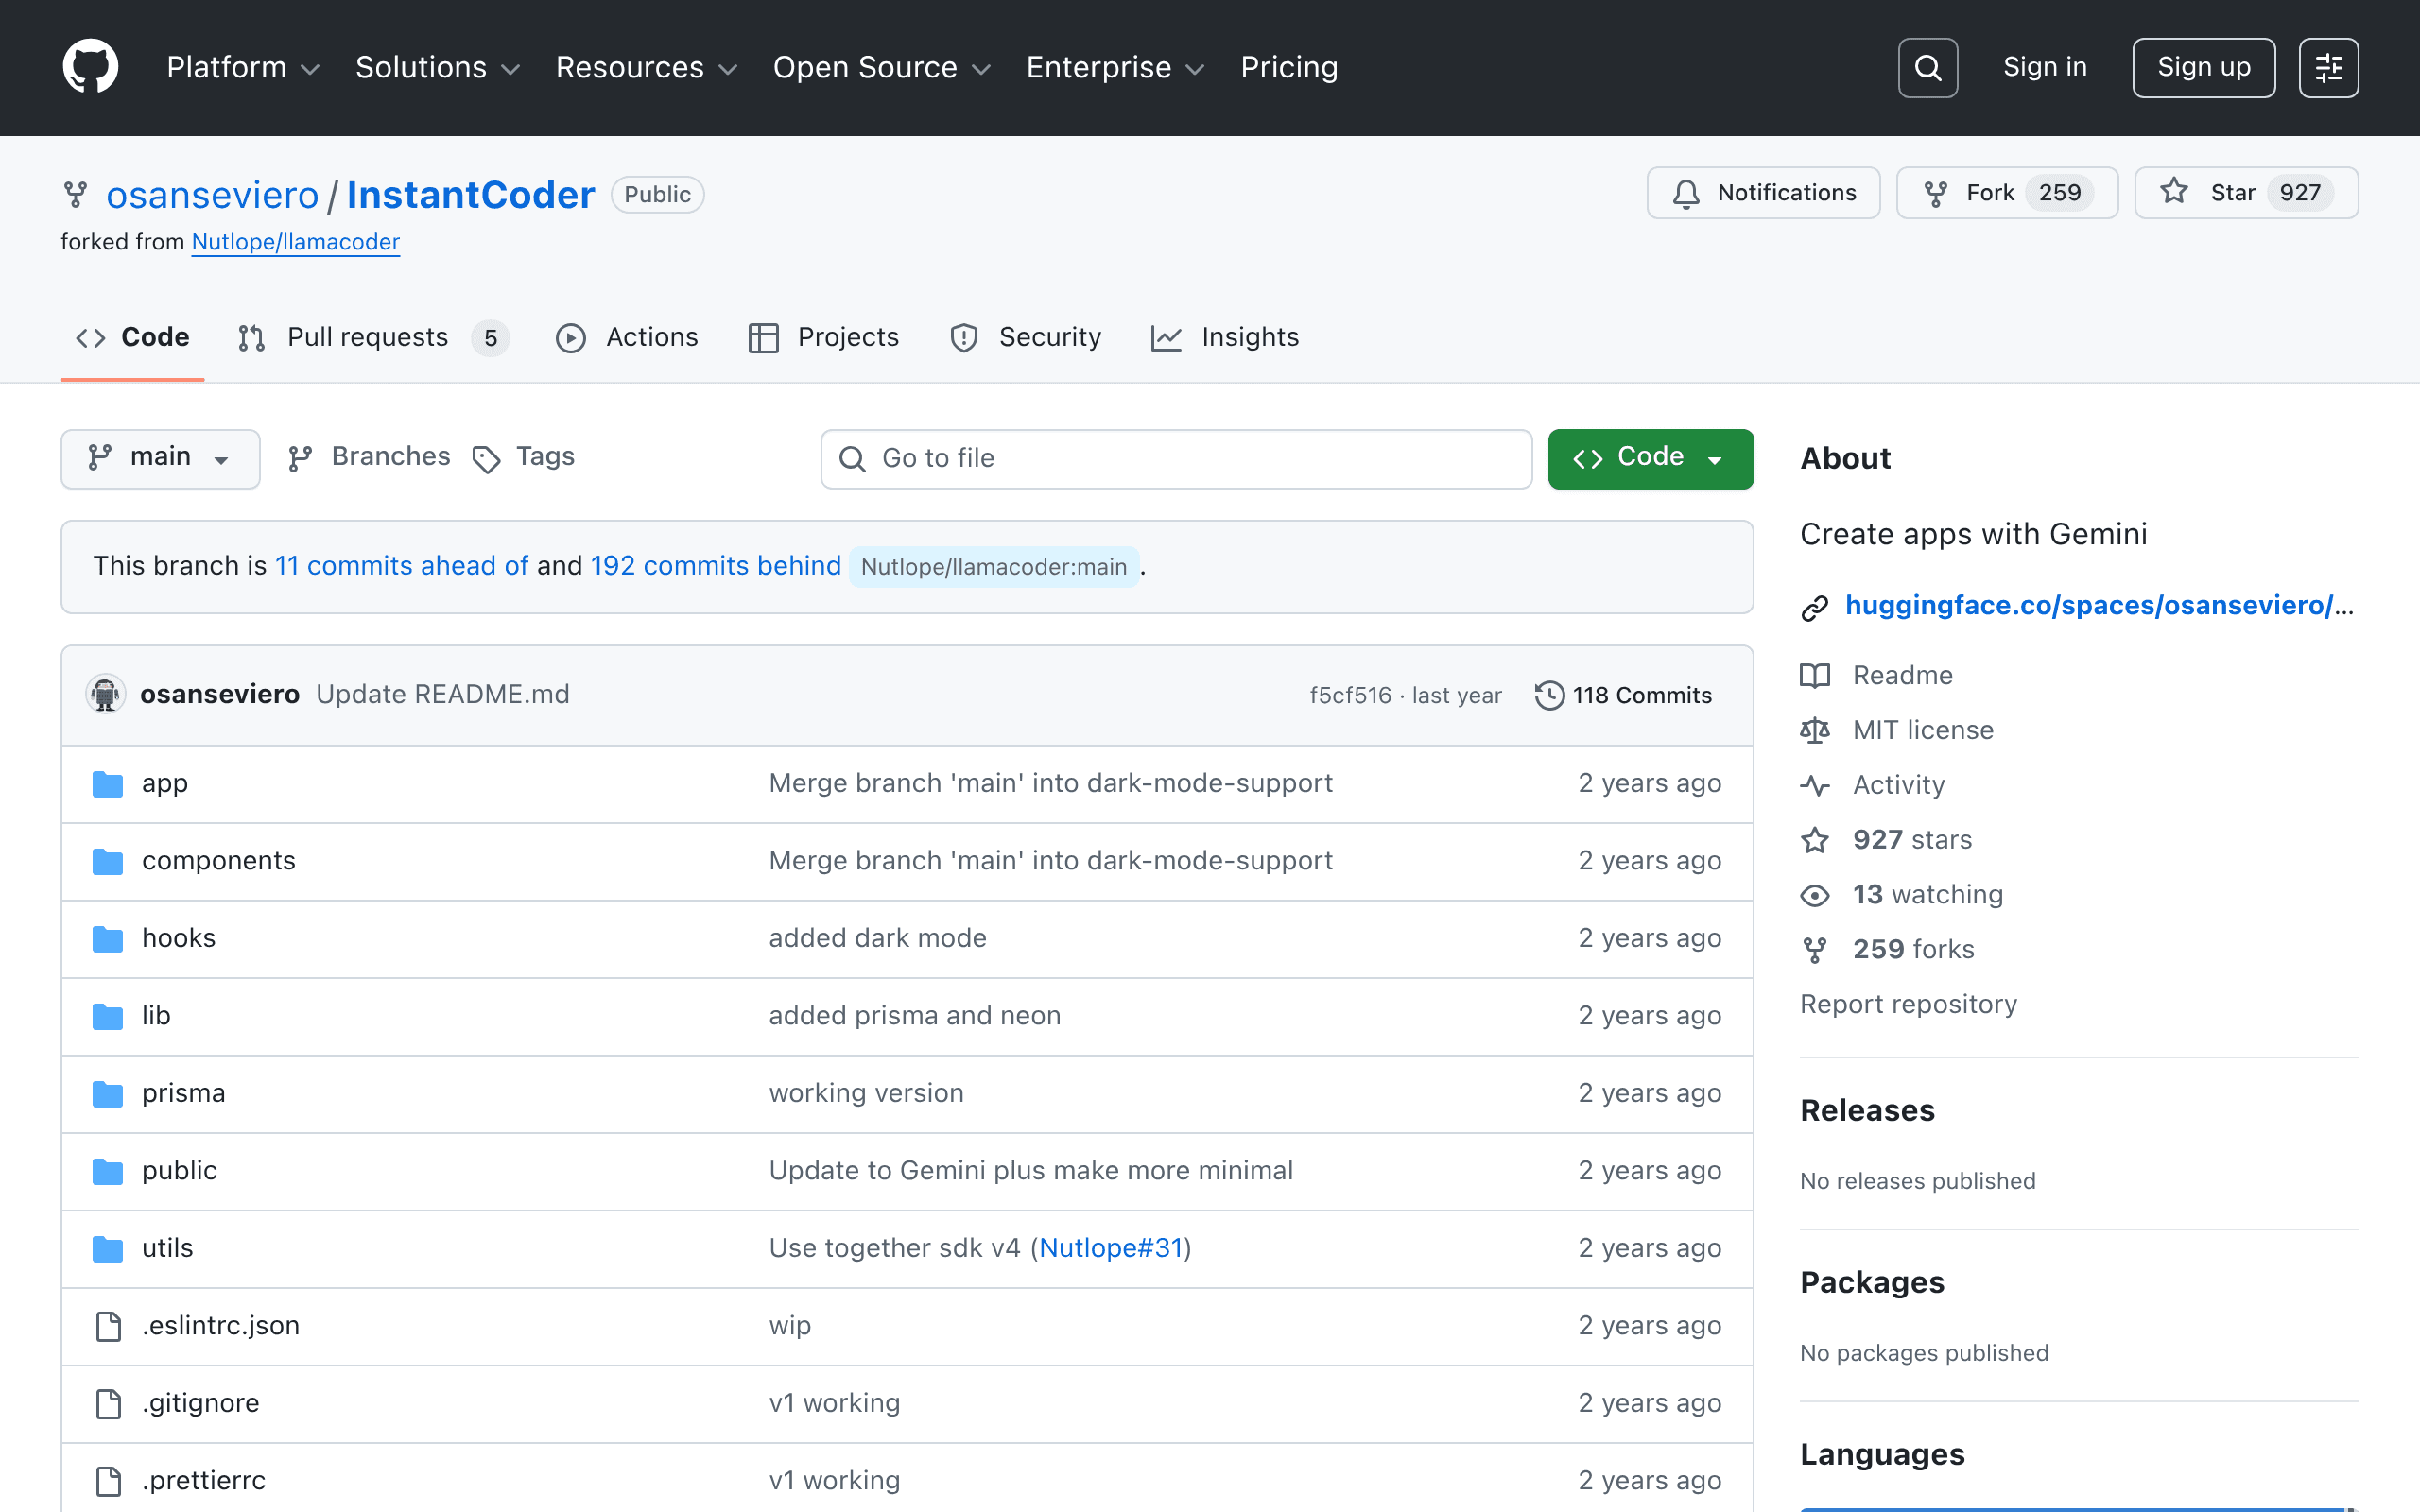Click the Readme book icon

pyautogui.click(x=1815, y=676)
